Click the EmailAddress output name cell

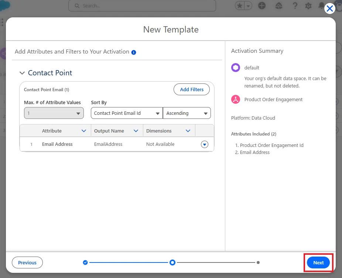[108, 144]
